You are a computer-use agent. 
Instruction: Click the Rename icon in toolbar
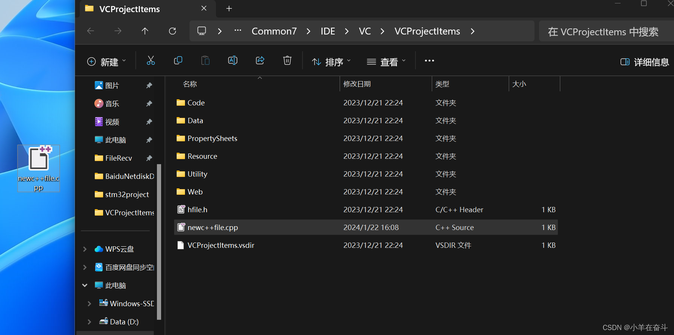[x=233, y=61]
